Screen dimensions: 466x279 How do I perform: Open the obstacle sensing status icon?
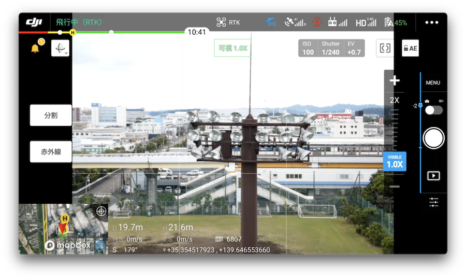[317, 22]
